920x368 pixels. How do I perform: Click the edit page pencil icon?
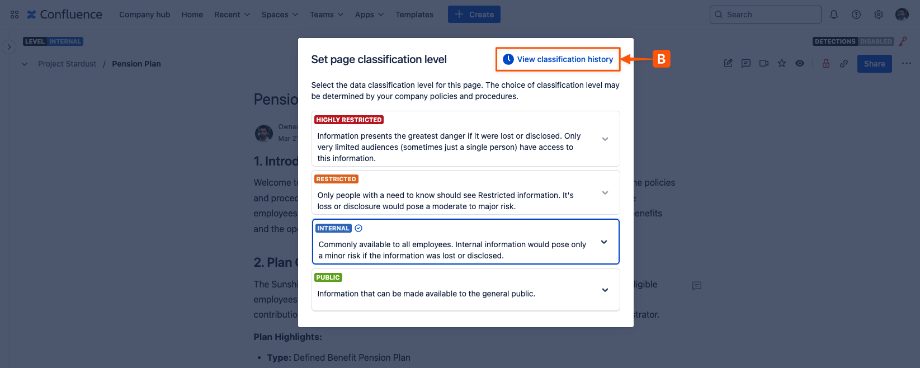(x=728, y=64)
